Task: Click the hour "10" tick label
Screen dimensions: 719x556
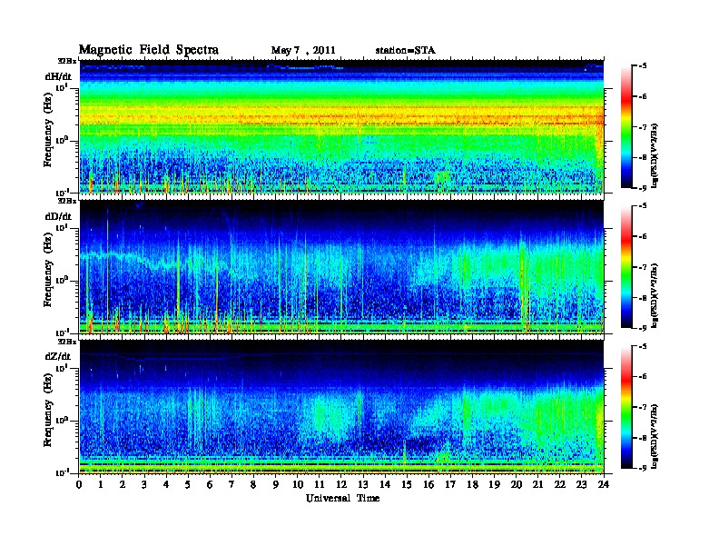Action: pos(298,484)
